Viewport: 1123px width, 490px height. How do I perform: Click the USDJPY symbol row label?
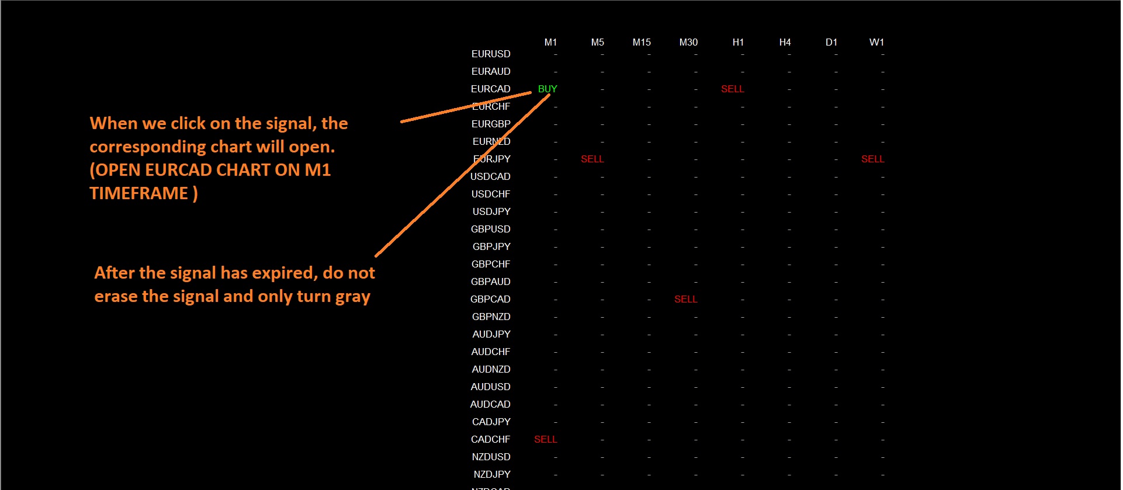pos(491,211)
